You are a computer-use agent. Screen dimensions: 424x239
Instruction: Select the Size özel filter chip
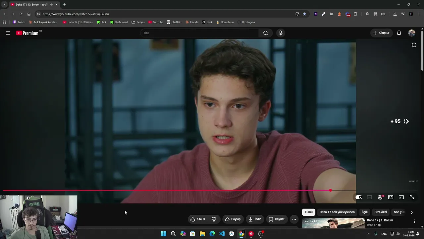click(x=381, y=212)
